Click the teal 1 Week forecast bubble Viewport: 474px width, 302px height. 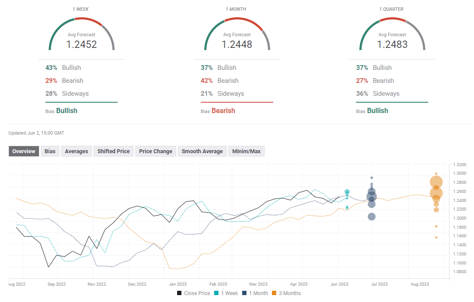click(347, 192)
